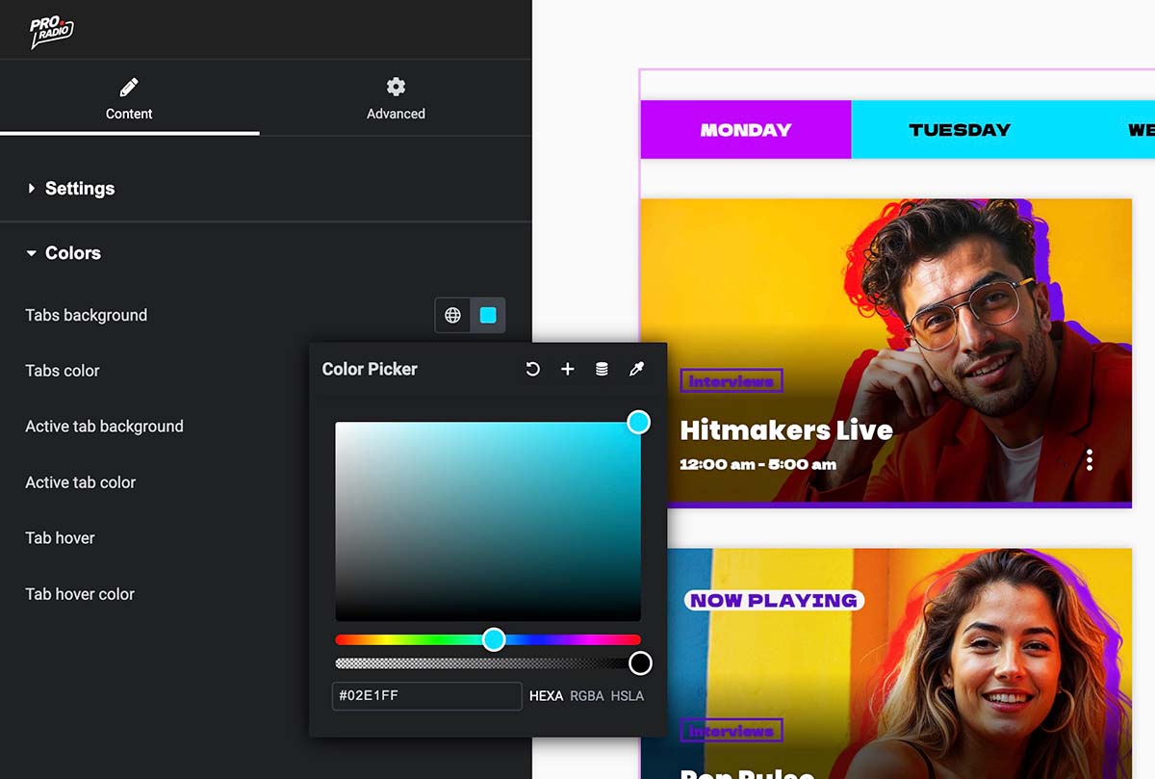Viewport: 1155px width, 779px height.
Task: Open the saved colors stack icon
Action: pyautogui.click(x=602, y=369)
